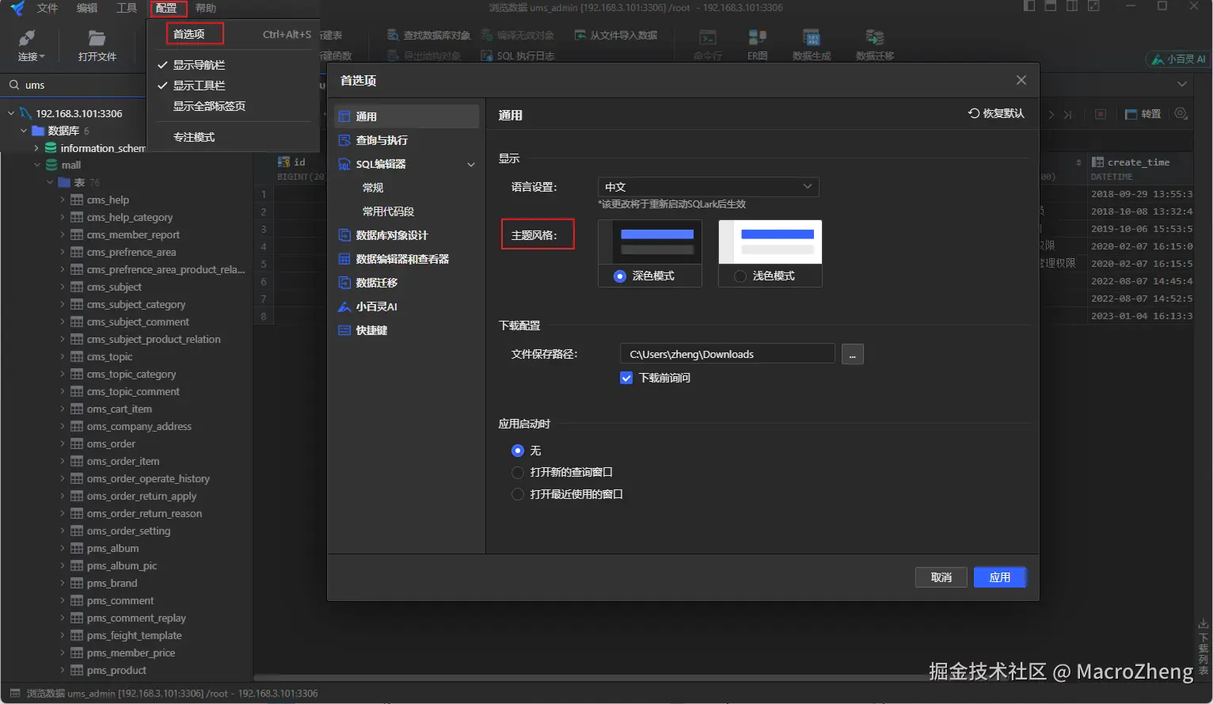1213x704 pixels.
Task: Toggle 显示导航栏 in the menu
Action: (234, 65)
